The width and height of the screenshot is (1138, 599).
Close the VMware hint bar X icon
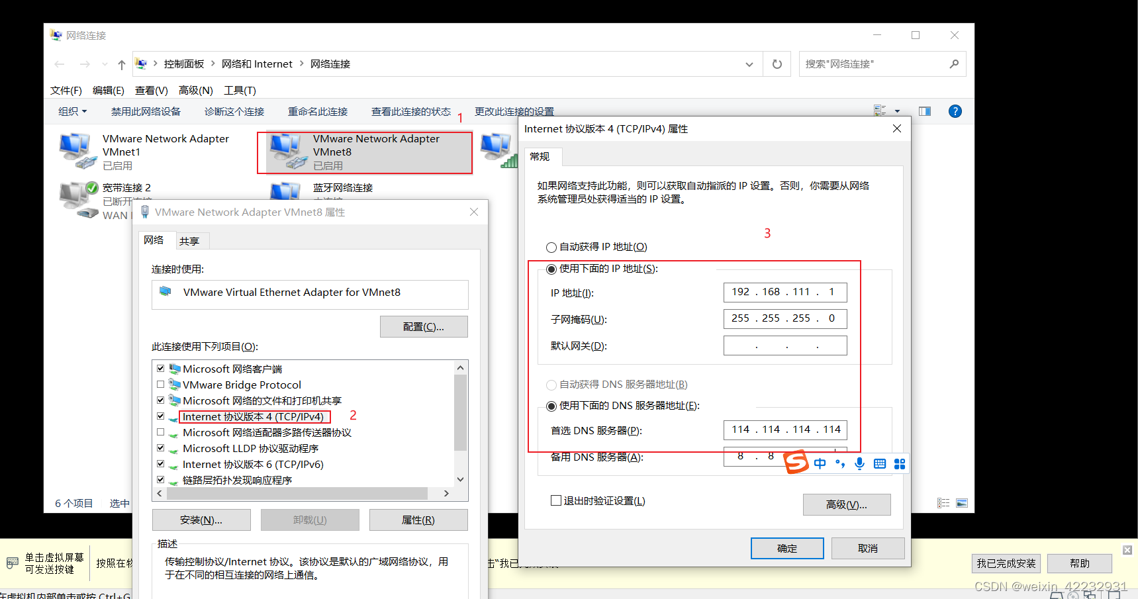[1127, 550]
